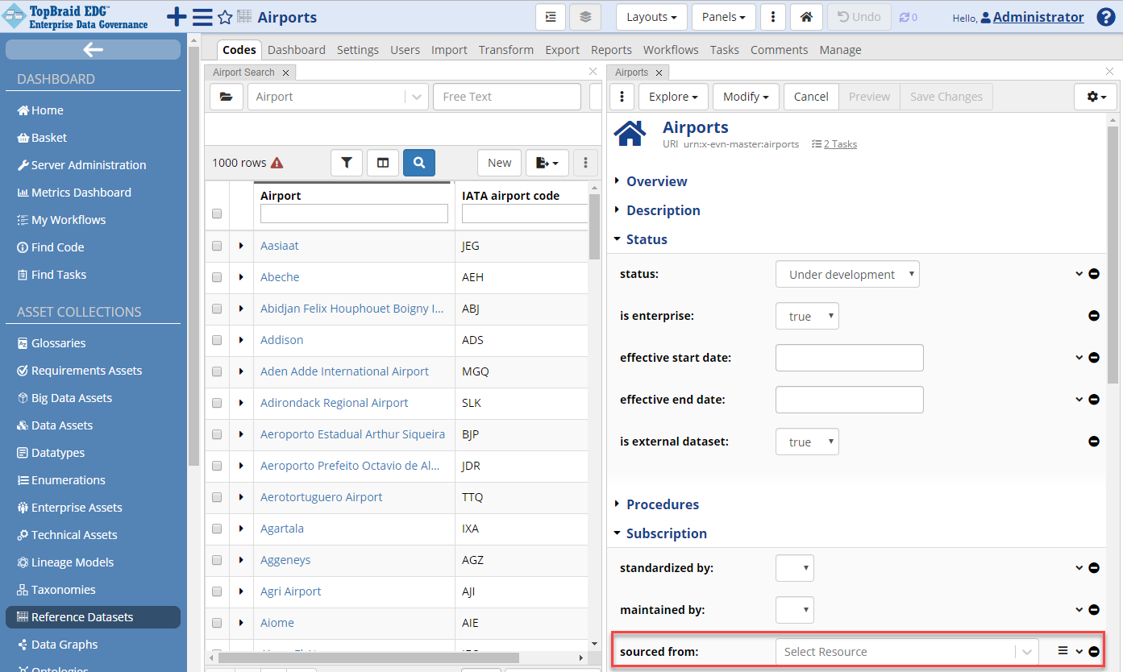Viewport: 1123px width, 672px height.
Task: Open the status dropdown showing Under development
Action: (x=847, y=274)
